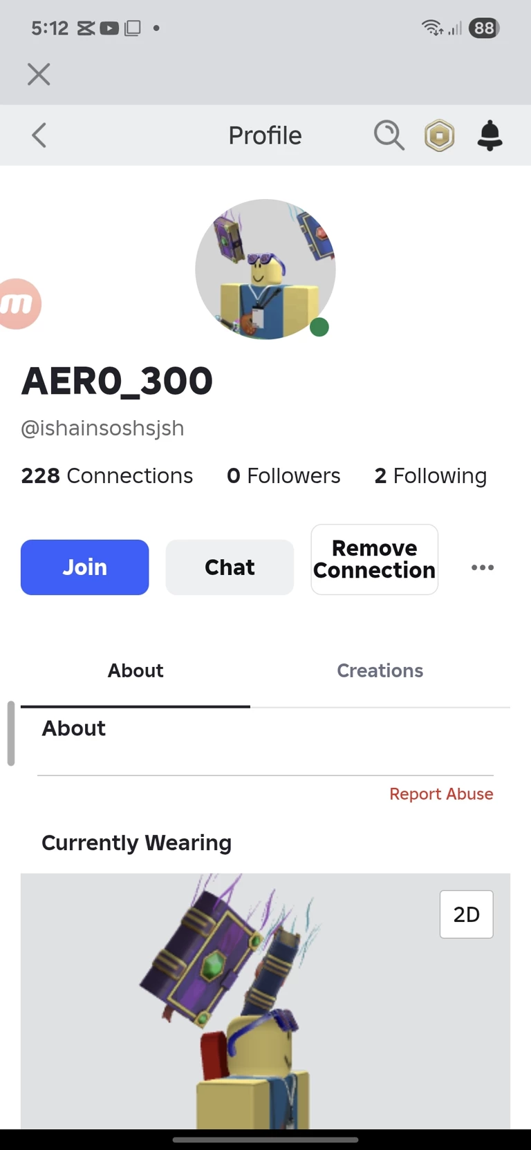
Task: Toggle avatar view with the 2D button
Action: [x=466, y=914]
